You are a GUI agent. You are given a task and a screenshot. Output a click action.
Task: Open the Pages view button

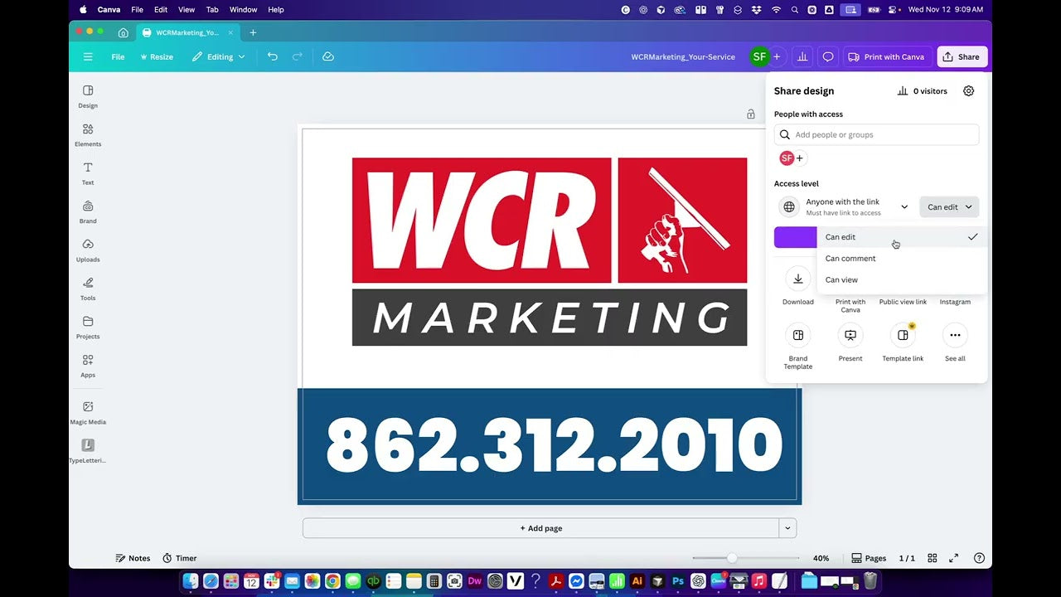(x=870, y=558)
